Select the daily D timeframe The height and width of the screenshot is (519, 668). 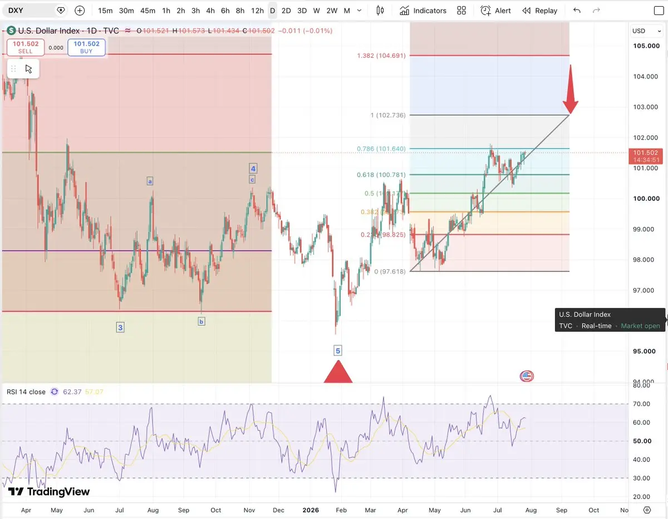pos(272,11)
